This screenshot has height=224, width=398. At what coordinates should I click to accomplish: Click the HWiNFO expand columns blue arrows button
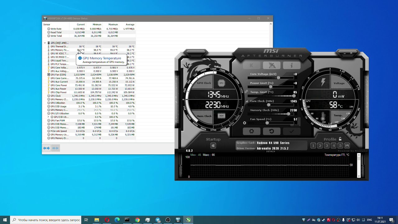(x=46, y=148)
